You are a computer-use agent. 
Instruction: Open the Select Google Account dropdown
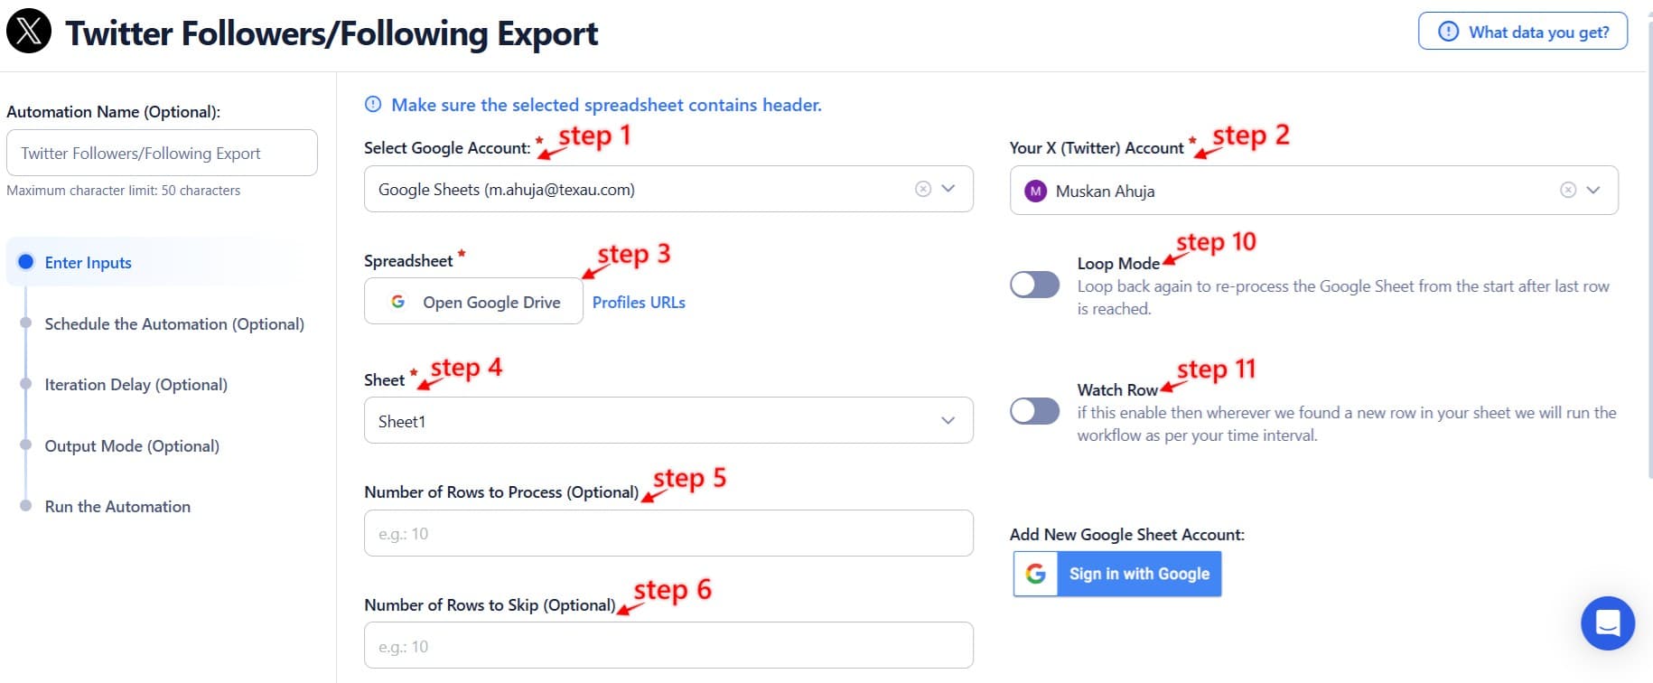pos(948,189)
